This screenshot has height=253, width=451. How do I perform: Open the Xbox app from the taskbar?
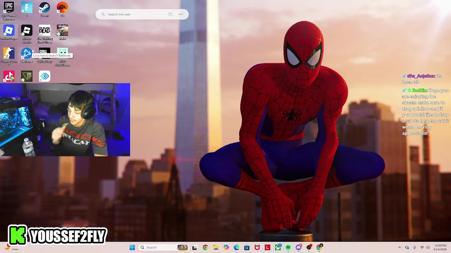pos(278,247)
